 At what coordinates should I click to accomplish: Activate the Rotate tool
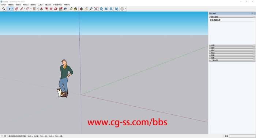(56, 9)
